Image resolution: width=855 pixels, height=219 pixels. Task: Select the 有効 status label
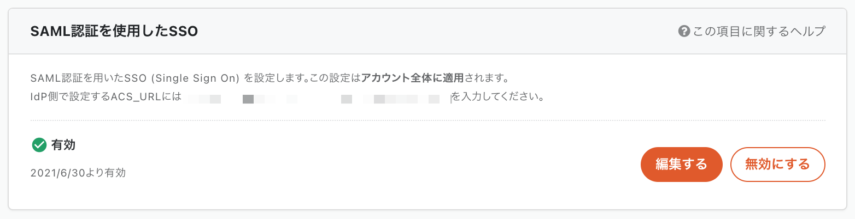point(63,145)
